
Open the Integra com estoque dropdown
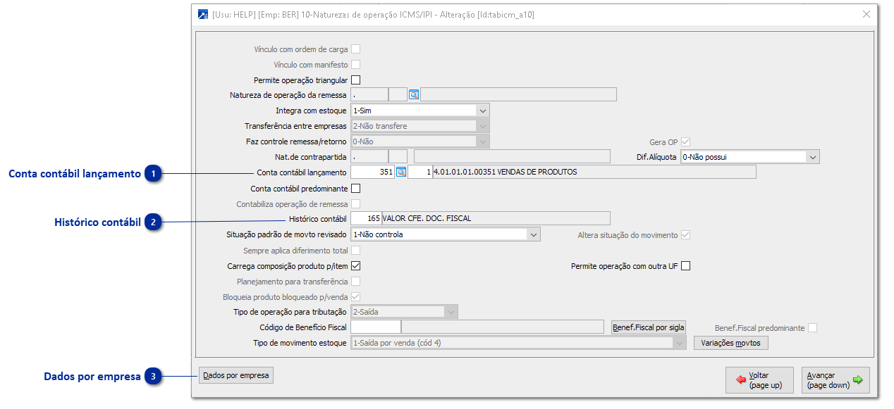pos(482,111)
